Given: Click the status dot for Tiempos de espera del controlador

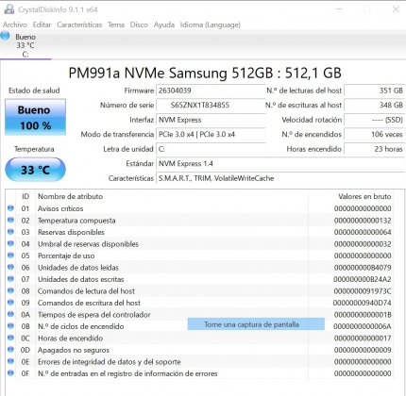Looking at the screenshot, I should (x=10, y=314).
